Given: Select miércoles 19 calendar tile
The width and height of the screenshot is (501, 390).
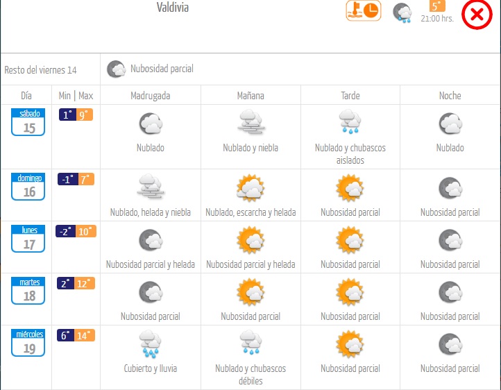Looking at the screenshot, I should [28, 343].
